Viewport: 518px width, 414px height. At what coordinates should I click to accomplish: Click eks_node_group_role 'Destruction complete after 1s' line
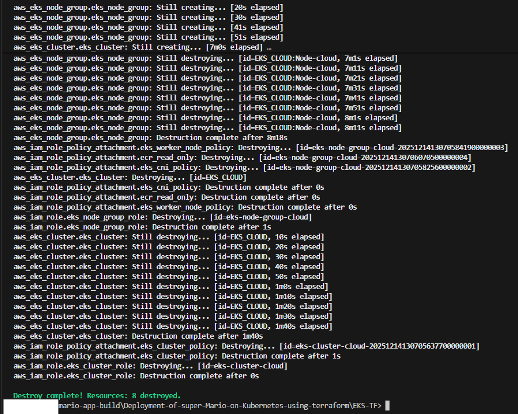pyautogui.click(x=142, y=227)
